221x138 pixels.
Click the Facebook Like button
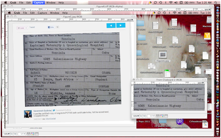(51, 27)
